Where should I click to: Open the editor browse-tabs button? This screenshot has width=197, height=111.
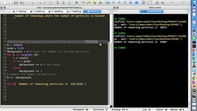(2, 11)
